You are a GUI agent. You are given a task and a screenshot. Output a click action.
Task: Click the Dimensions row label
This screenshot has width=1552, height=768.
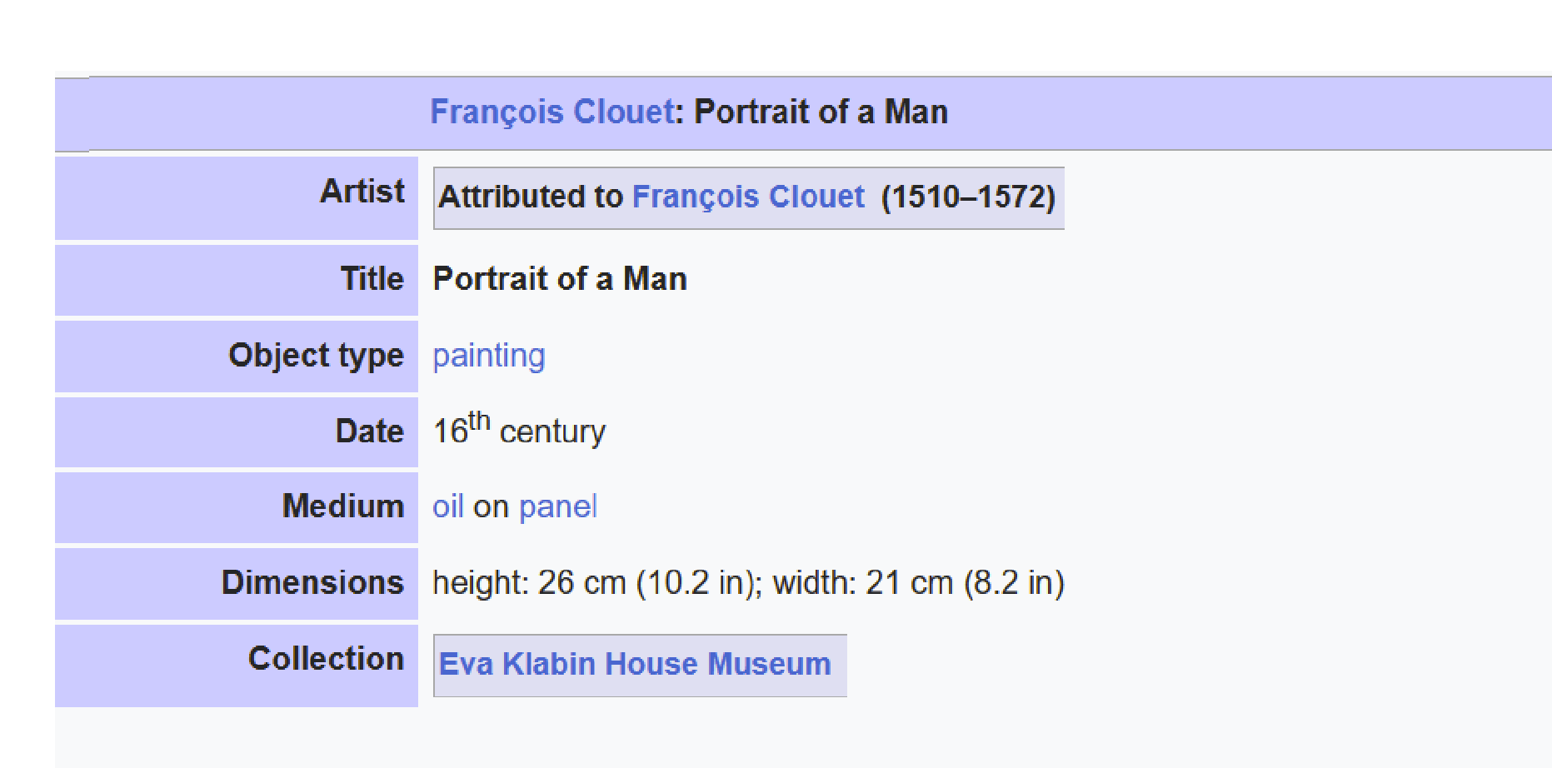[x=312, y=582]
